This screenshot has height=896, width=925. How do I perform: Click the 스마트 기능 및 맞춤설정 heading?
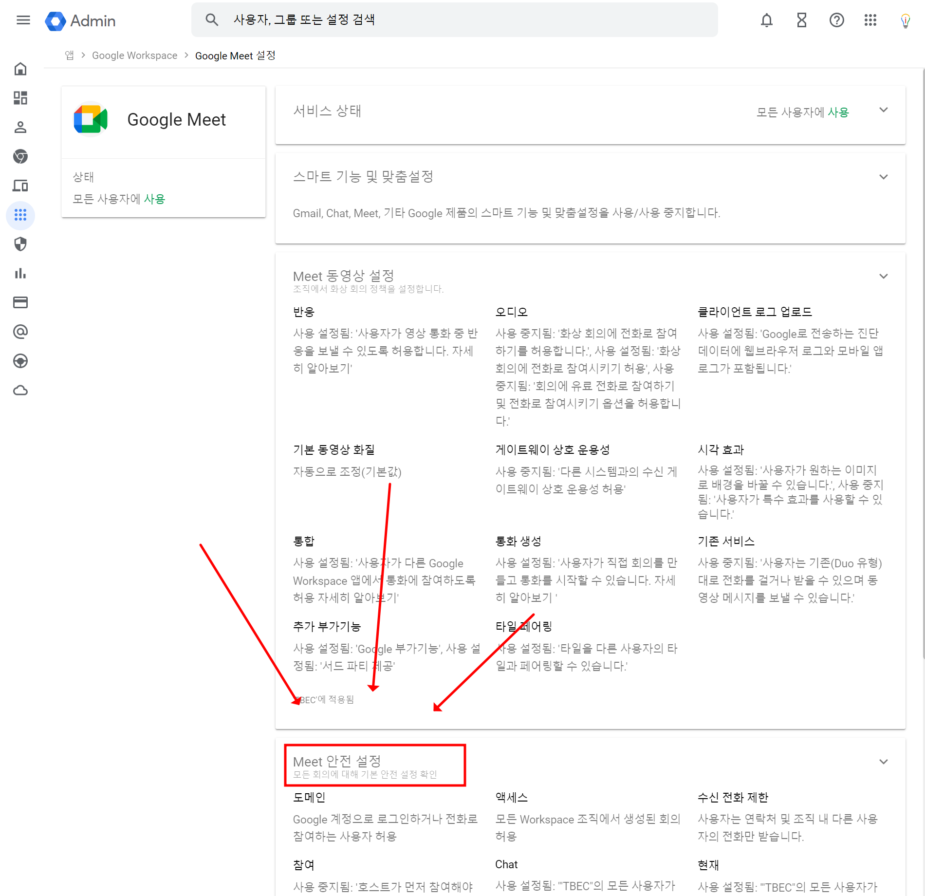coord(363,176)
